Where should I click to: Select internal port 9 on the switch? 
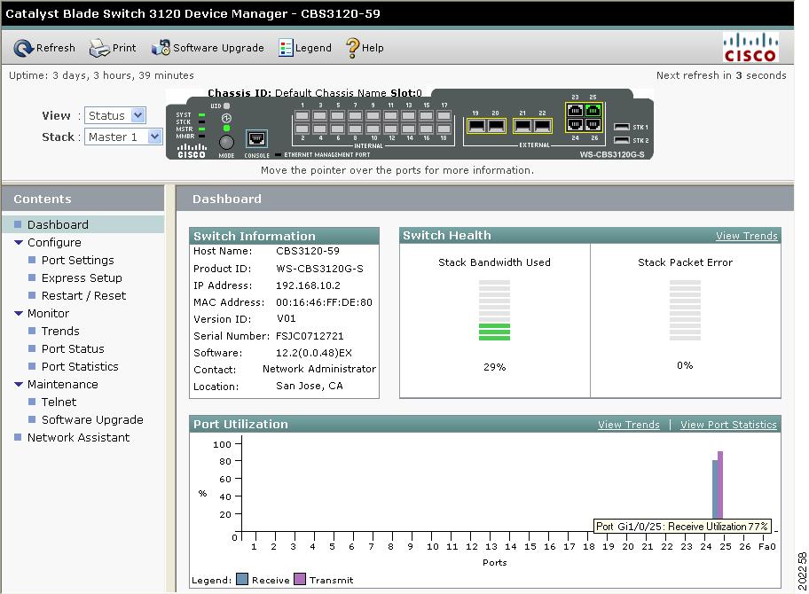373,116
